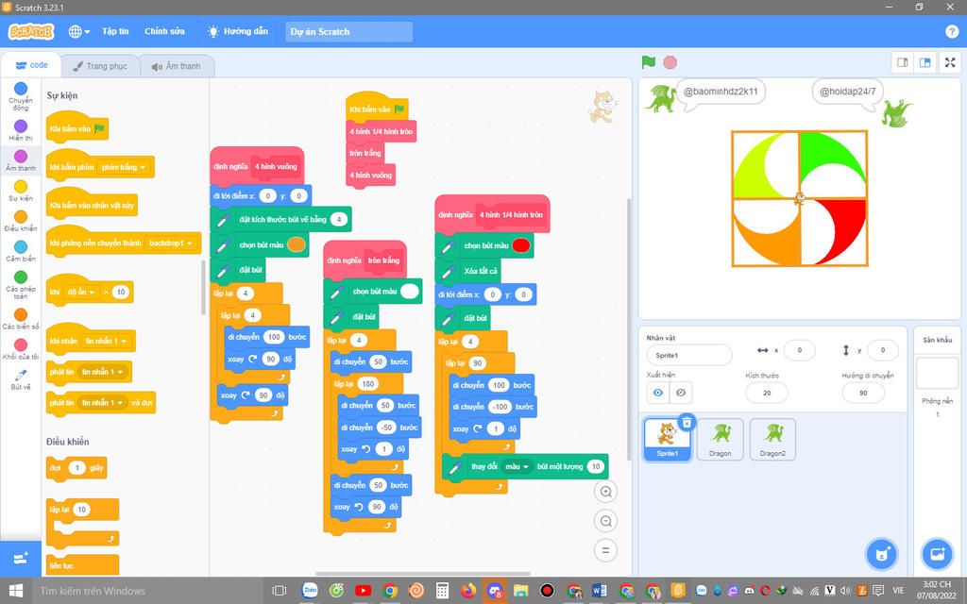The image size is (967, 604).
Task: Zoom out the code workspace
Action: (605, 521)
